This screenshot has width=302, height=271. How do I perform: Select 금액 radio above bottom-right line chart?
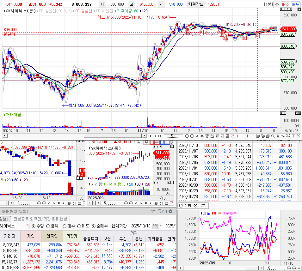point(195,206)
